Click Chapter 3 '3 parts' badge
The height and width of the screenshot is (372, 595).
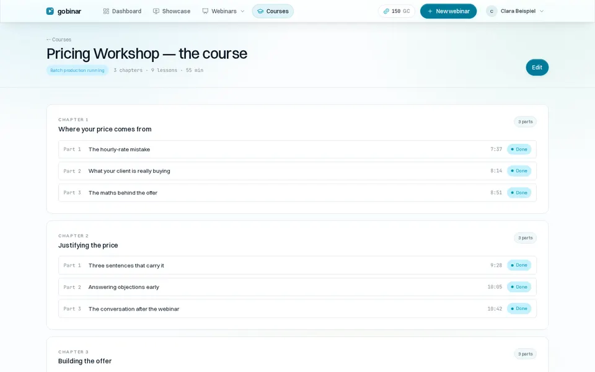[525, 354]
